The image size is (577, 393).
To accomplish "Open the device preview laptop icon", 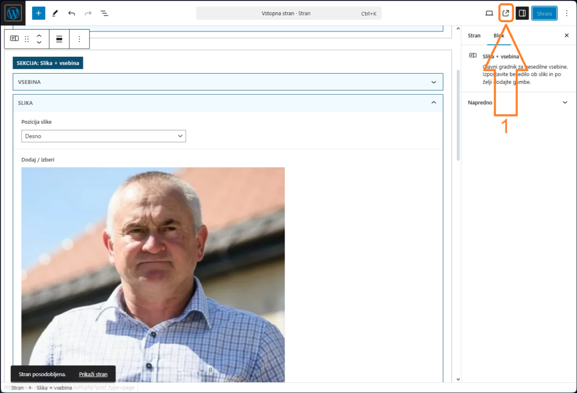I will click(489, 13).
